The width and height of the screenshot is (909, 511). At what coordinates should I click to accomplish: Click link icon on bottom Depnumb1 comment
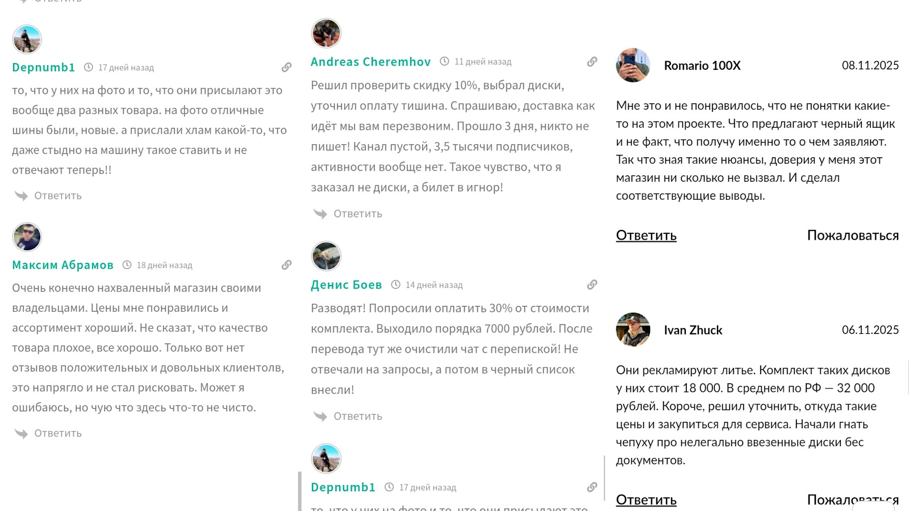pyautogui.click(x=592, y=487)
